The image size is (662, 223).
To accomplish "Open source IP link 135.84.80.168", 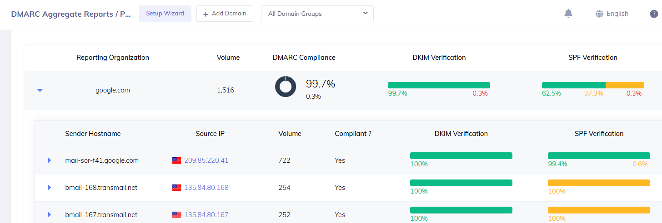I will 206,188.
